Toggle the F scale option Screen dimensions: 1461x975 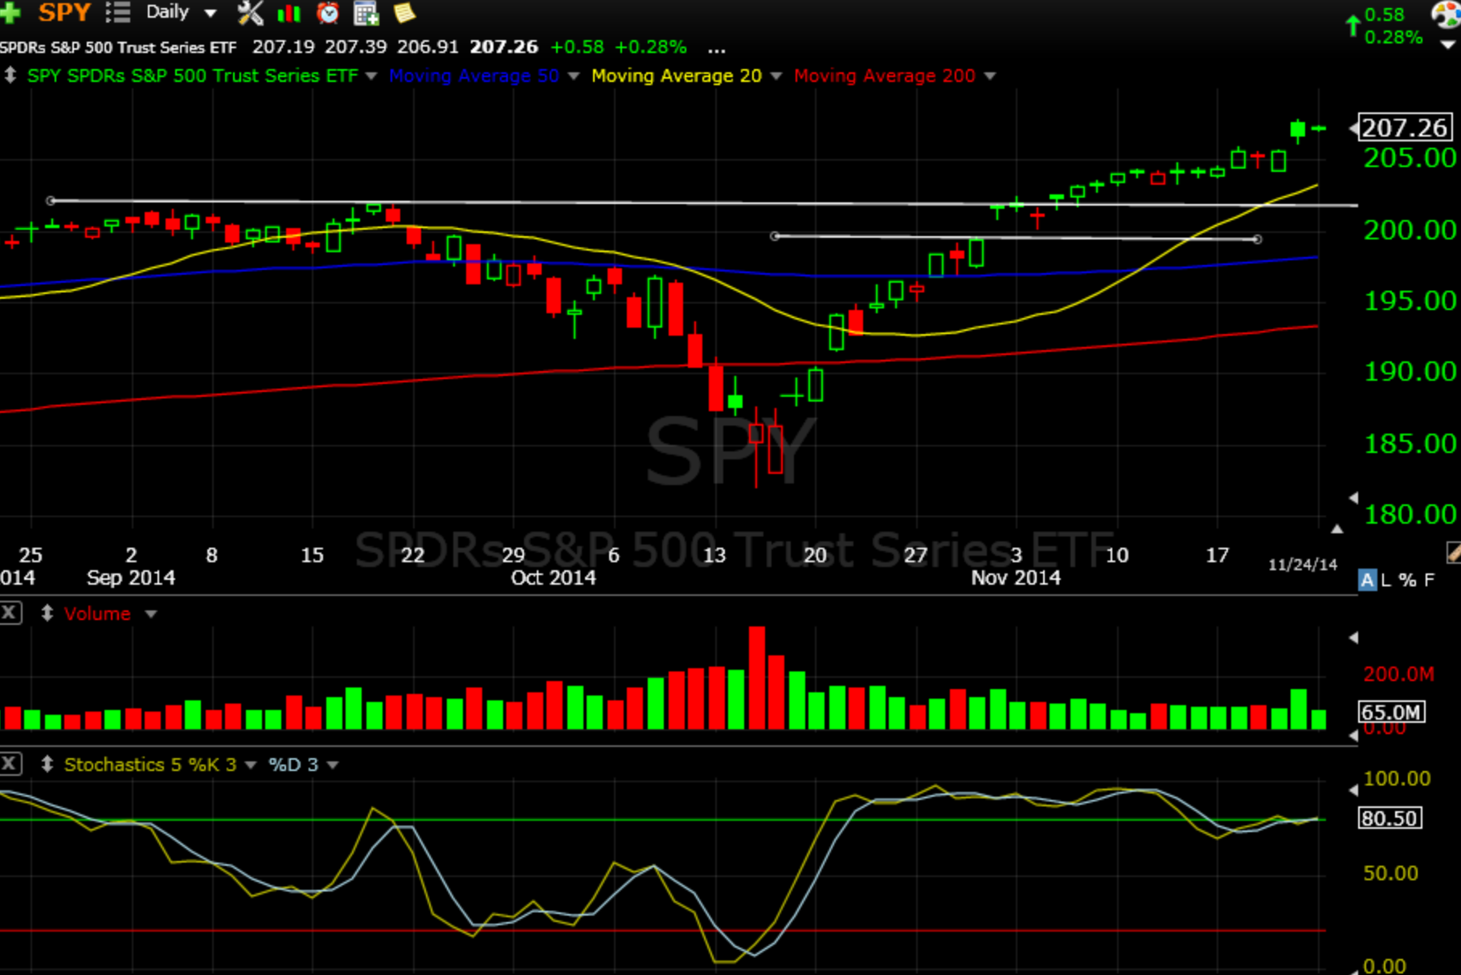coord(1429,580)
